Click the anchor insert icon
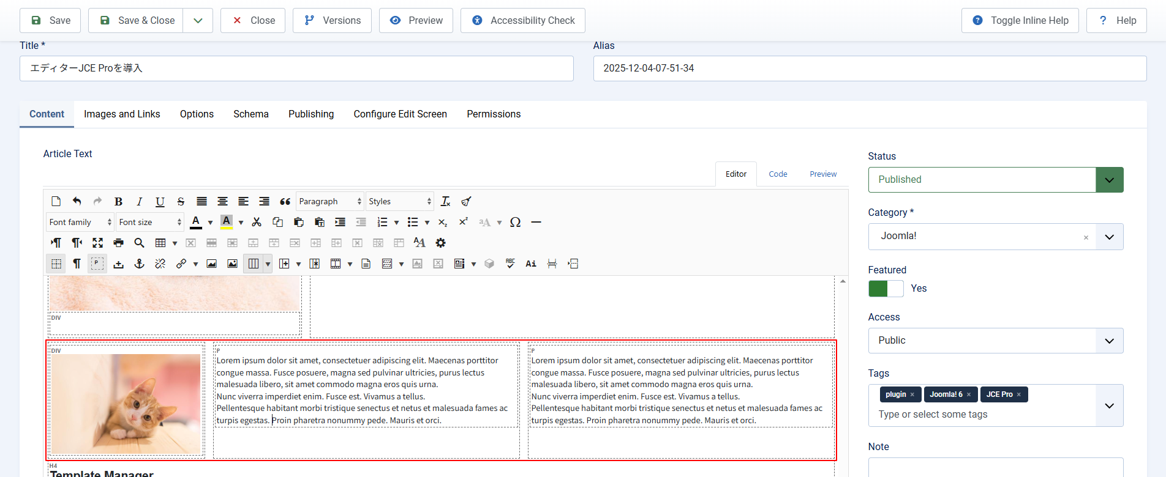 139,264
